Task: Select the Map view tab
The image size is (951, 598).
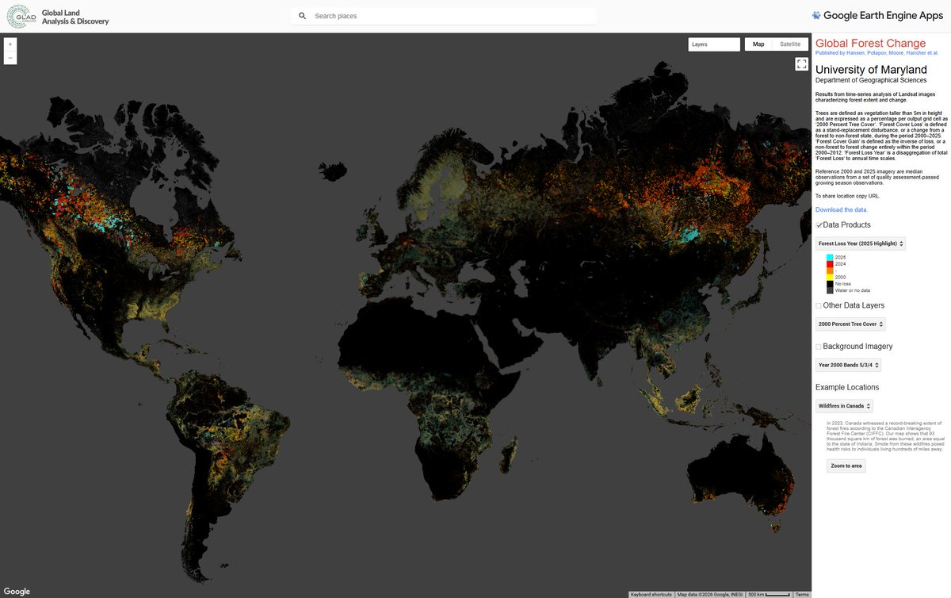Action: tap(758, 44)
